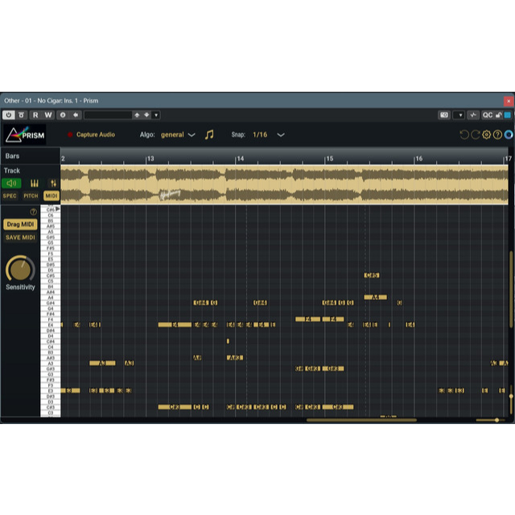Select the MIDI view tab

tap(51, 196)
